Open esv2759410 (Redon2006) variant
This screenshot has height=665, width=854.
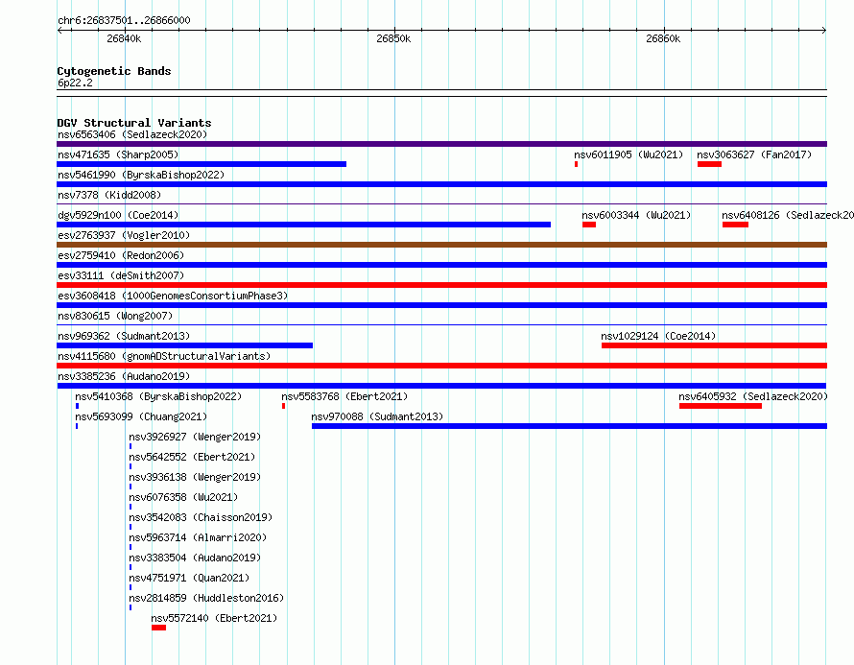tap(121, 255)
